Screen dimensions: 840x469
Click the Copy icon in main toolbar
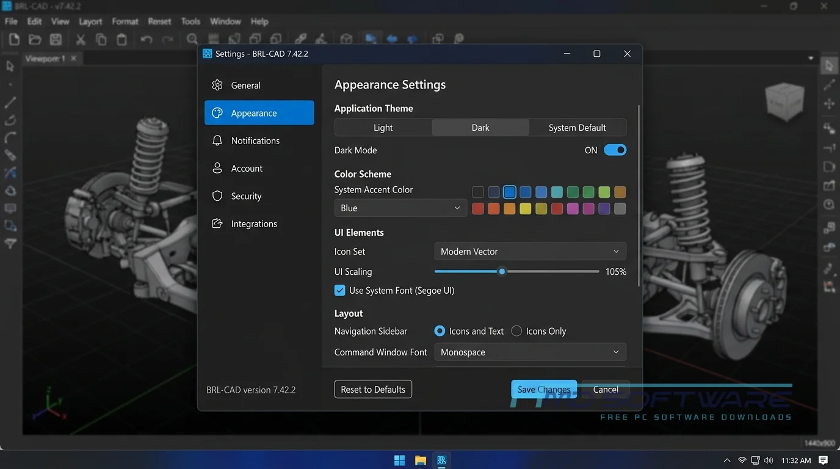[101, 39]
